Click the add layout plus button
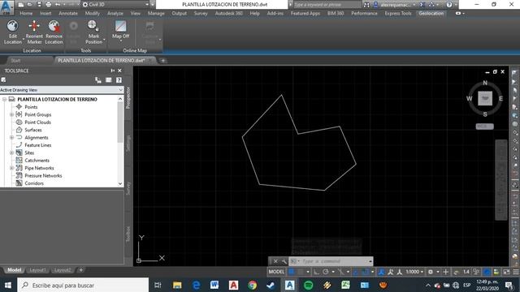520x292 pixels. 80,270
